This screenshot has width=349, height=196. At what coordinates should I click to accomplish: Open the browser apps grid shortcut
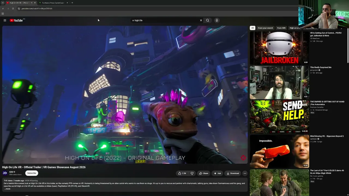(3, 14)
